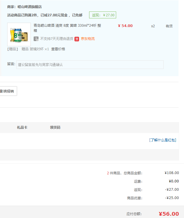Click the red 京 JD logistics icon
Image resolution: width=184 pixels, height=218 pixels.
click(x=77, y=39)
